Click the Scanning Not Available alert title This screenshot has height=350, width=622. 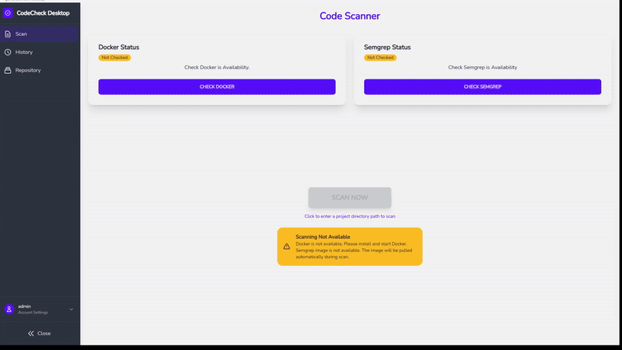pyautogui.click(x=323, y=237)
